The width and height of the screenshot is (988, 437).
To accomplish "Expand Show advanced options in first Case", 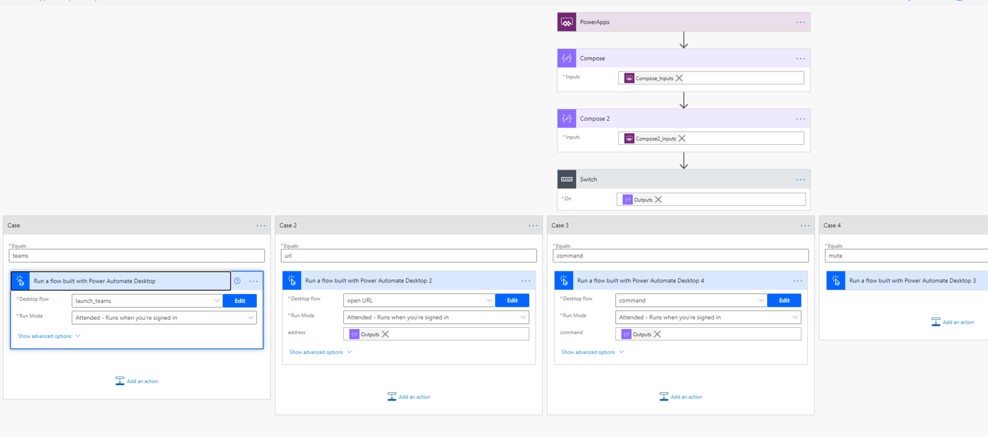I will tap(49, 336).
